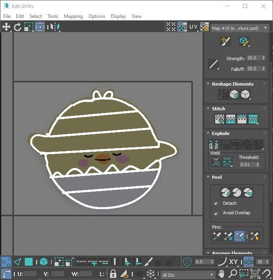The image size is (273, 280).
Task: Click the Break icon in Explode
Action: 214,145
